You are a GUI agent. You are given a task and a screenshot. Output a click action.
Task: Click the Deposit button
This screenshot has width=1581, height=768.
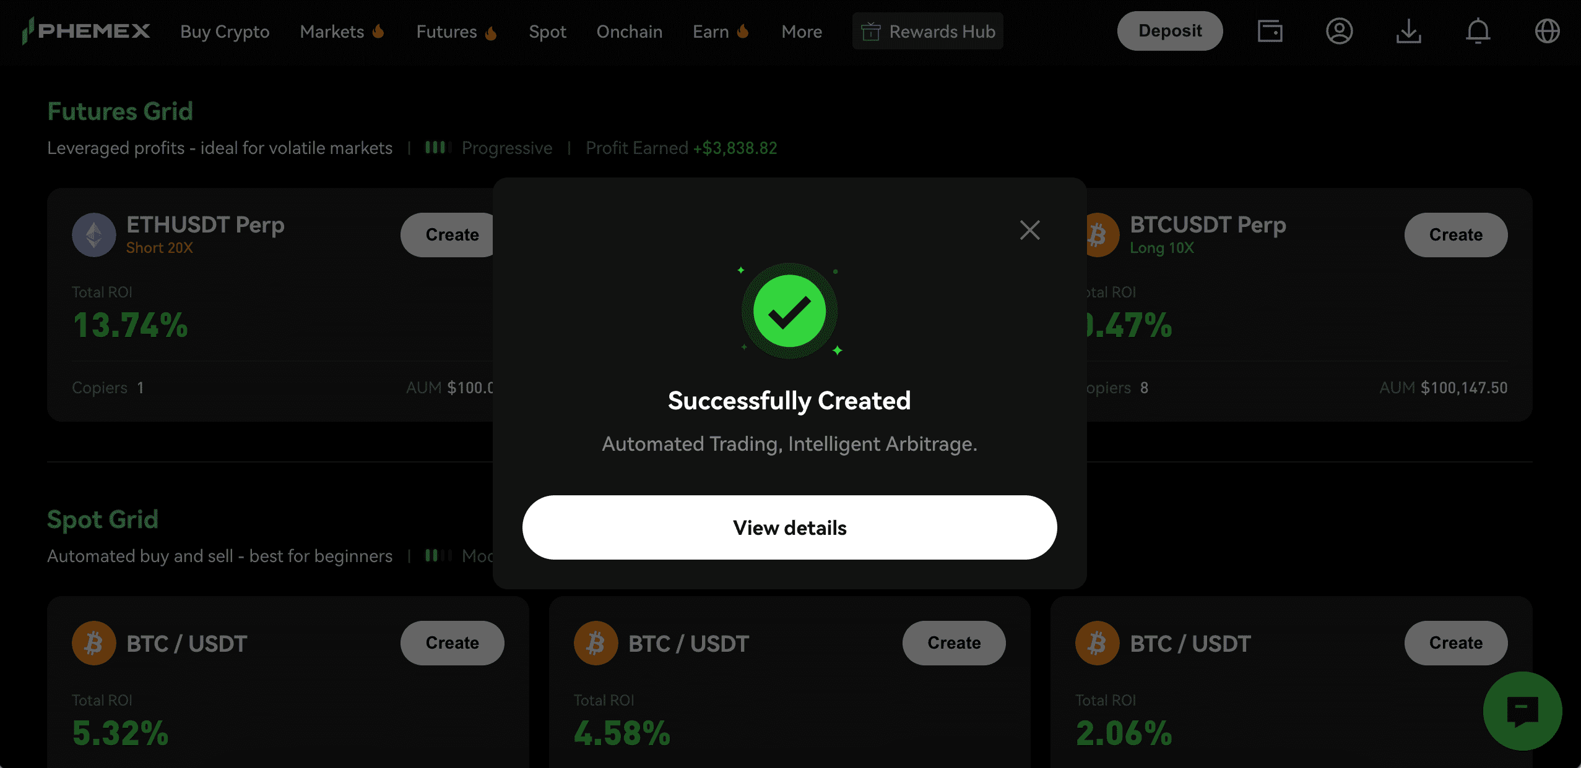(1169, 31)
